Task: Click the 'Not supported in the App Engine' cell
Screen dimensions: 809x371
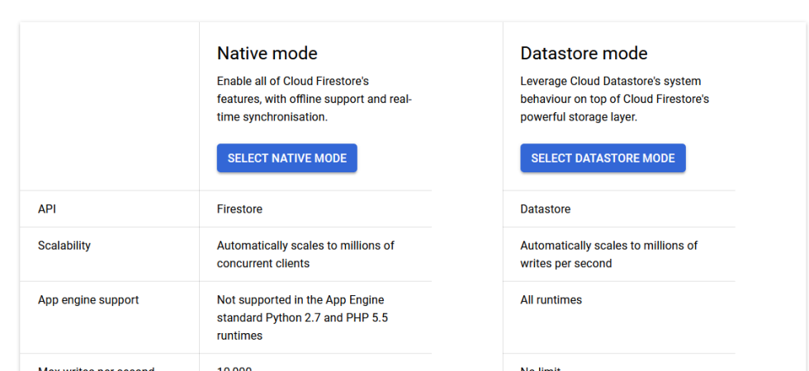Action: click(302, 317)
